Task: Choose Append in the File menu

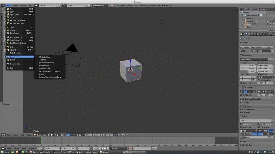Action: pyautogui.click(x=20, y=50)
